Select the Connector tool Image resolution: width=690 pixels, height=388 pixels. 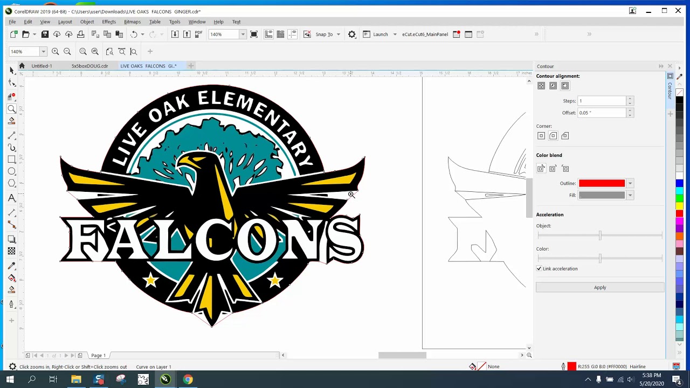[12, 224]
